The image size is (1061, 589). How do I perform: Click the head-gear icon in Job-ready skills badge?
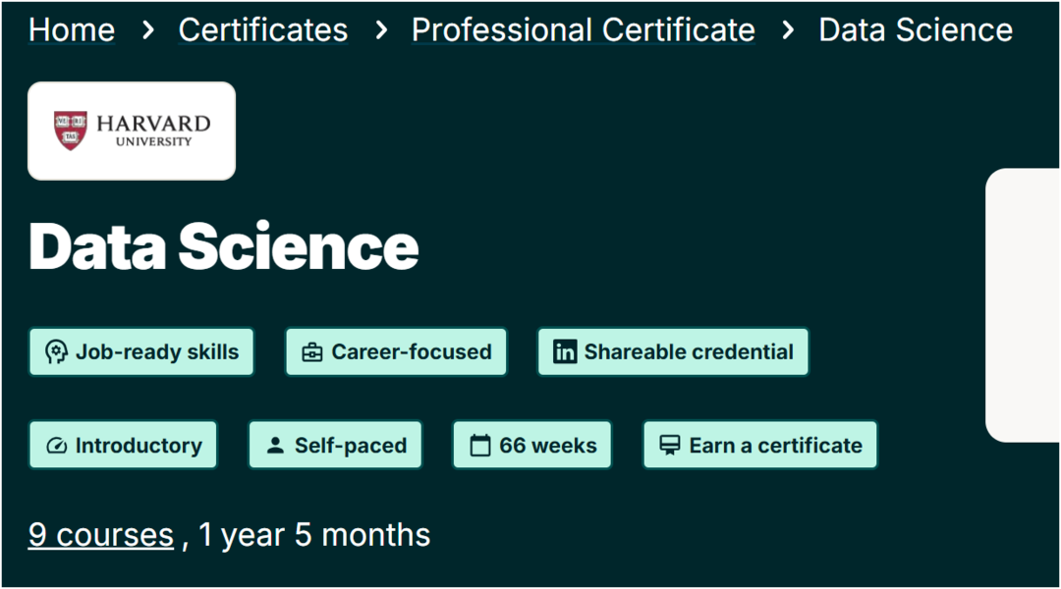tap(56, 352)
